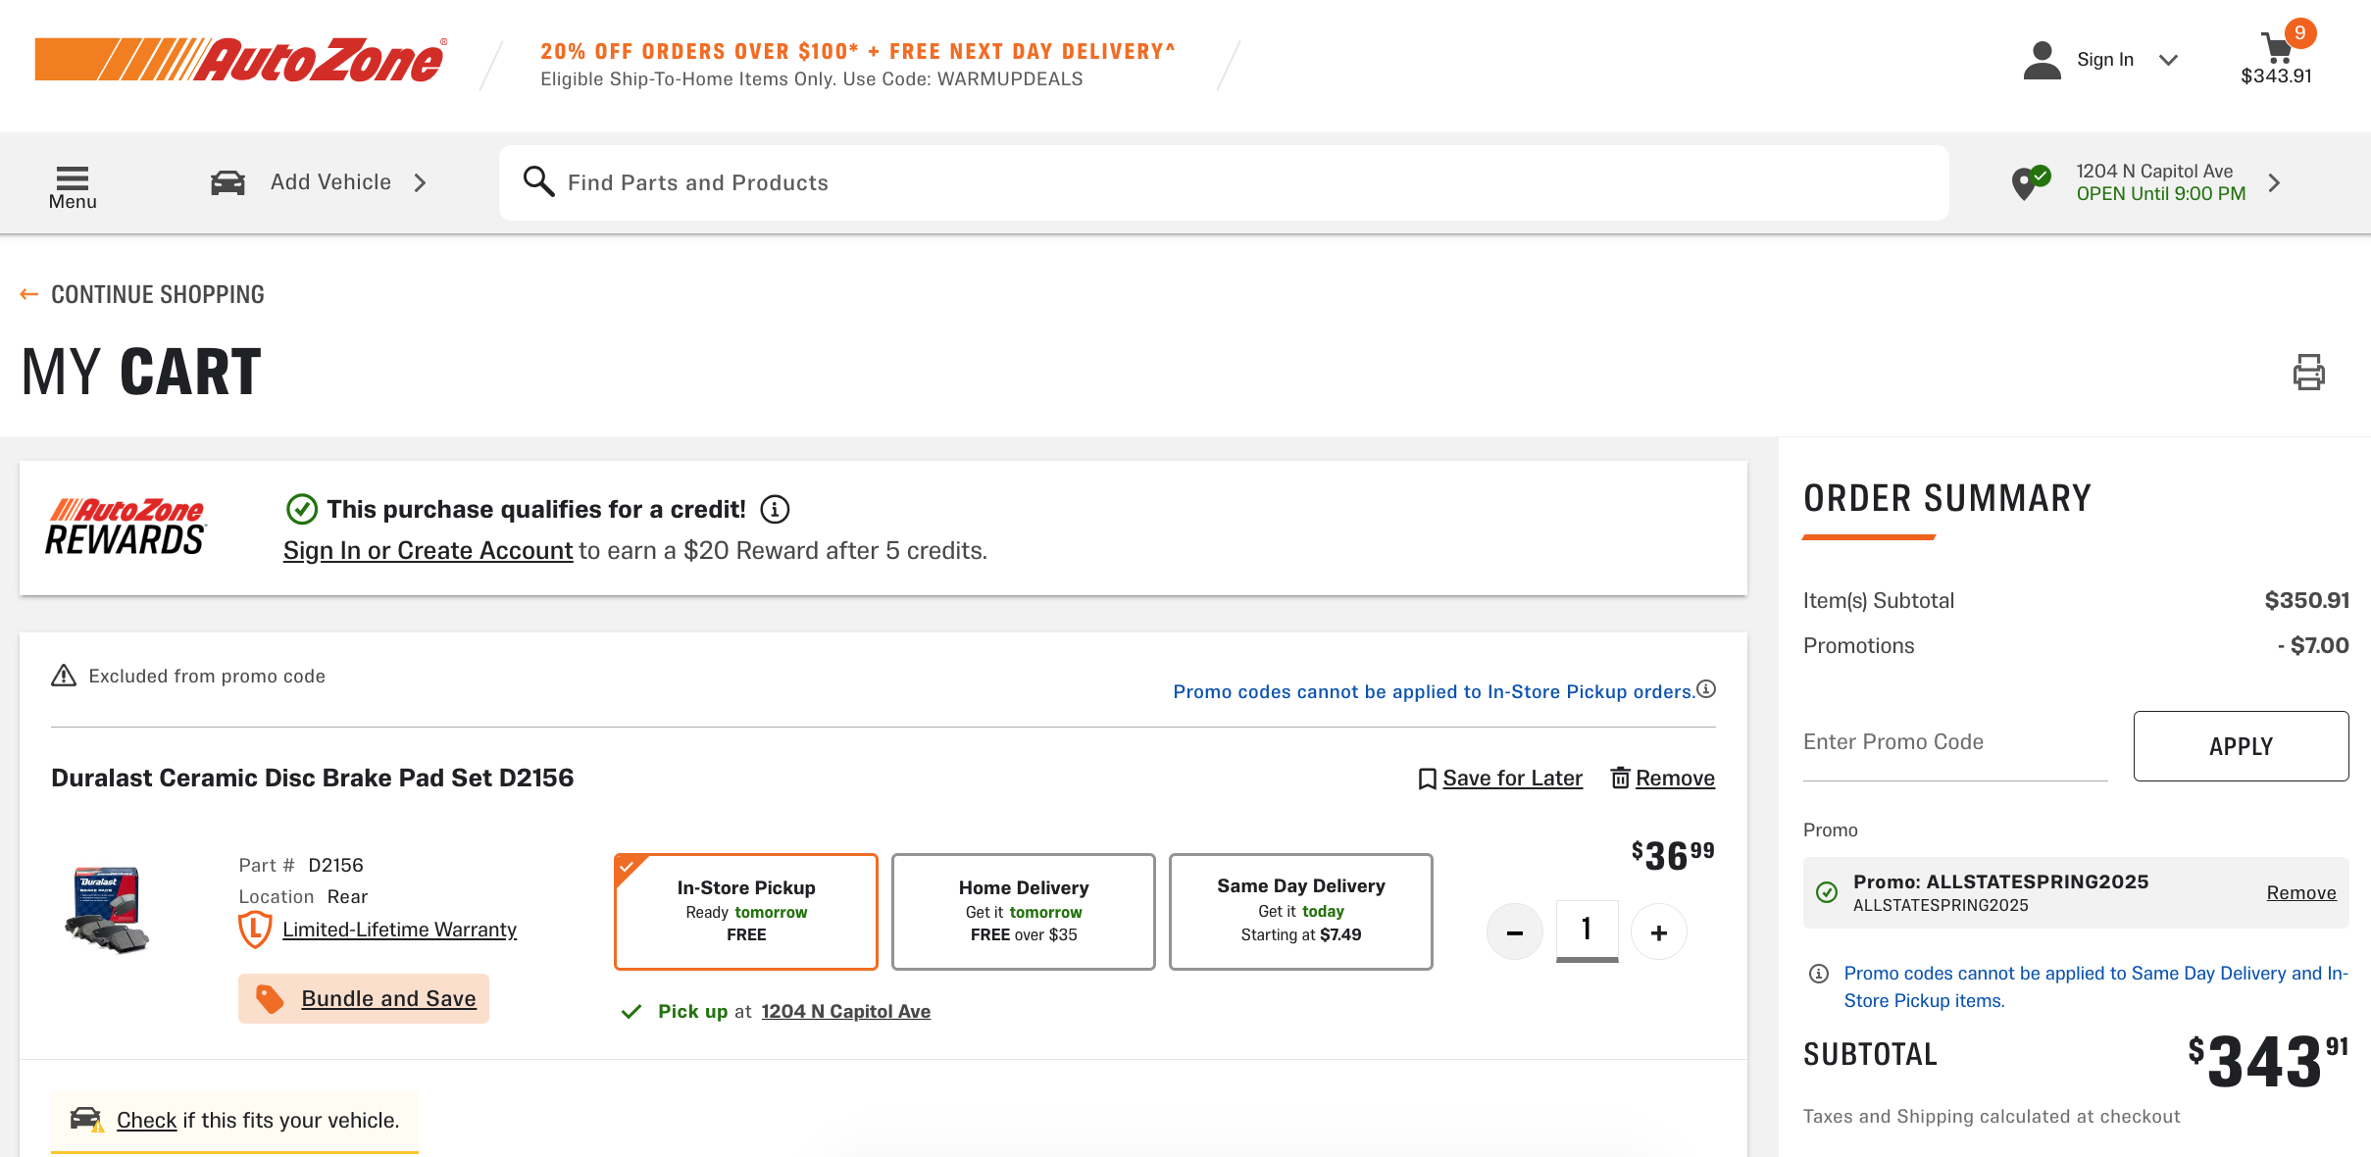Image resolution: width=2371 pixels, height=1157 pixels.
Task: Click Save for Later link
Action: (1511, 778)
